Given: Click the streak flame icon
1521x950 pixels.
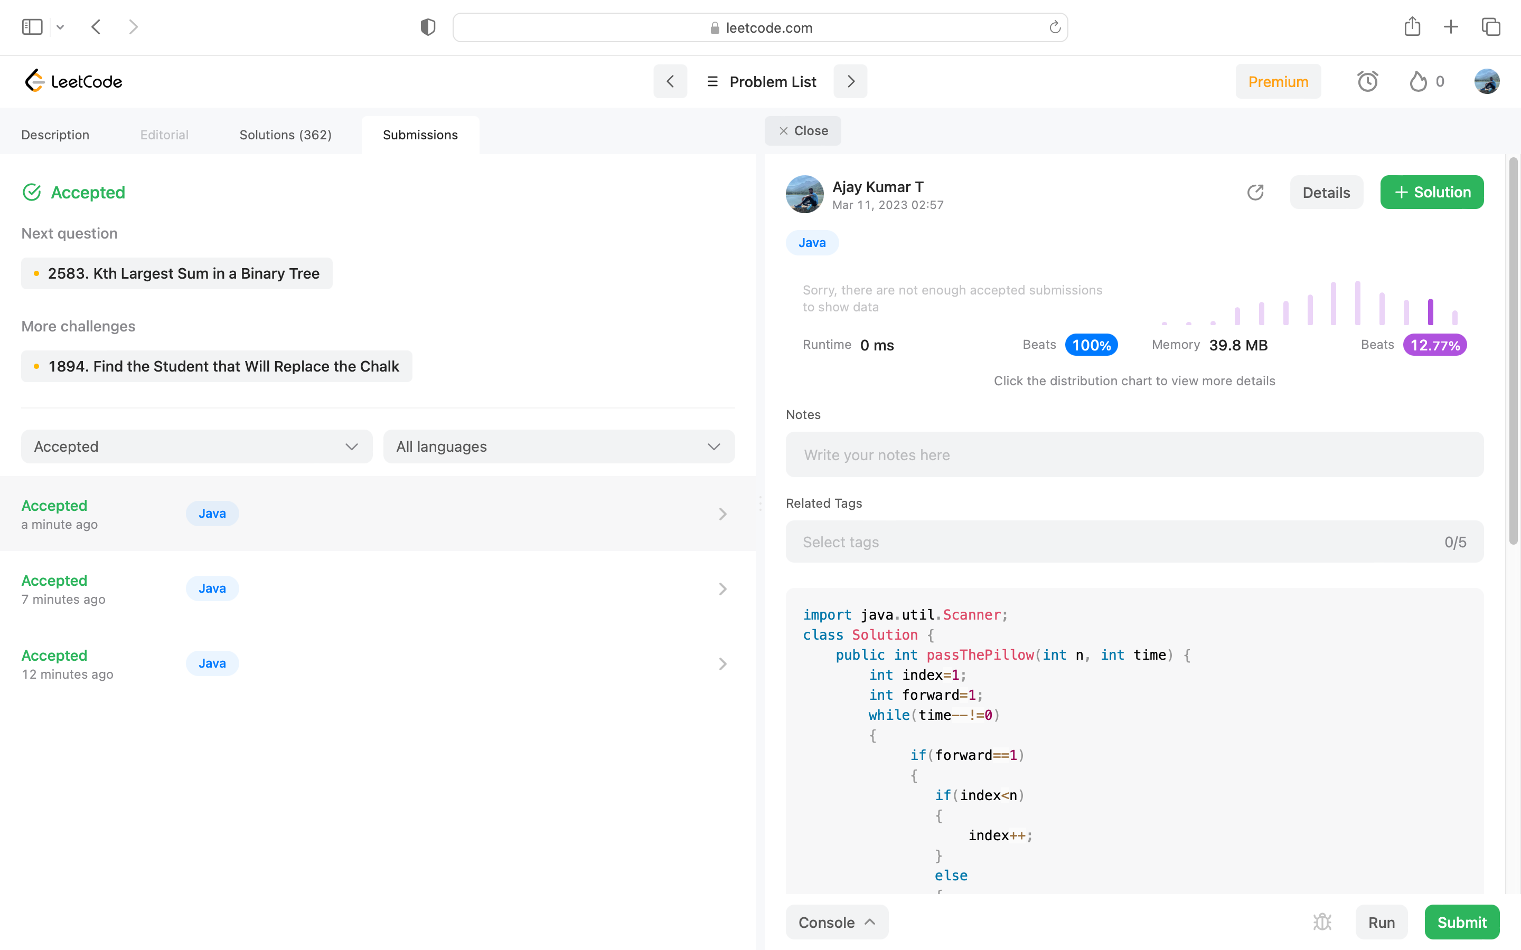Looking at the screenshot, I should tap(1418, 82).
